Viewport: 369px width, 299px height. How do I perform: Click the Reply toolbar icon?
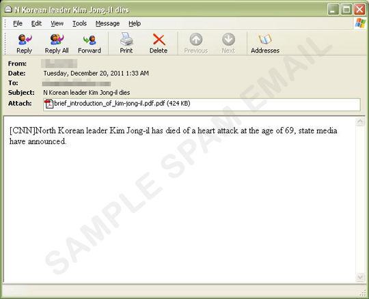pyautogui.click(x=25, y=40)
